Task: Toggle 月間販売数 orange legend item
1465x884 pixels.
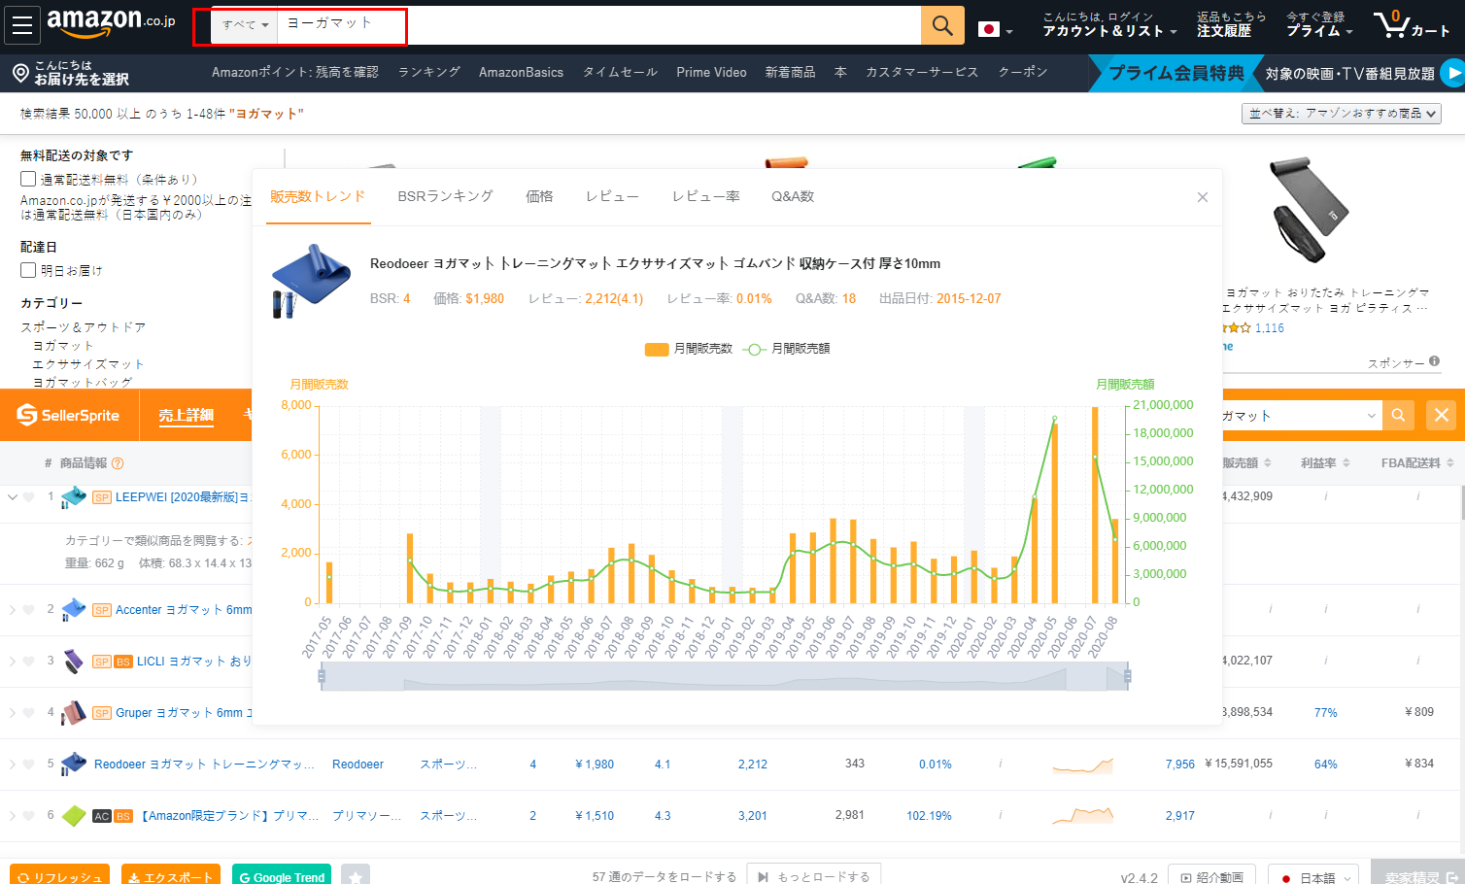Action: coord(688,349)
